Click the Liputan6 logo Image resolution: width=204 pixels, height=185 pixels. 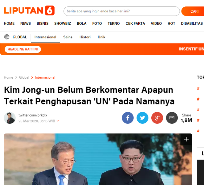tap(29, 10)
